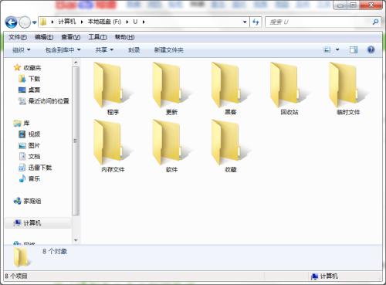Viewport: 386px width, 285px height.
Task: Open the view options dropdown arrow
Action: (x=337, y=49)
